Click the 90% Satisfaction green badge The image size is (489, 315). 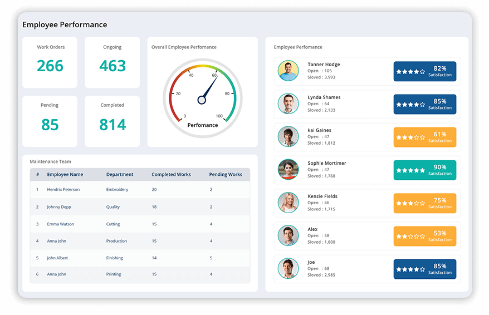(424, 170)
